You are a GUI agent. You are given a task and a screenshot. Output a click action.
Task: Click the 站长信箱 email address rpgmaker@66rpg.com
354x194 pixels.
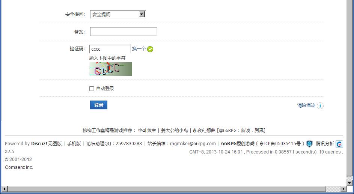(193, 143)
